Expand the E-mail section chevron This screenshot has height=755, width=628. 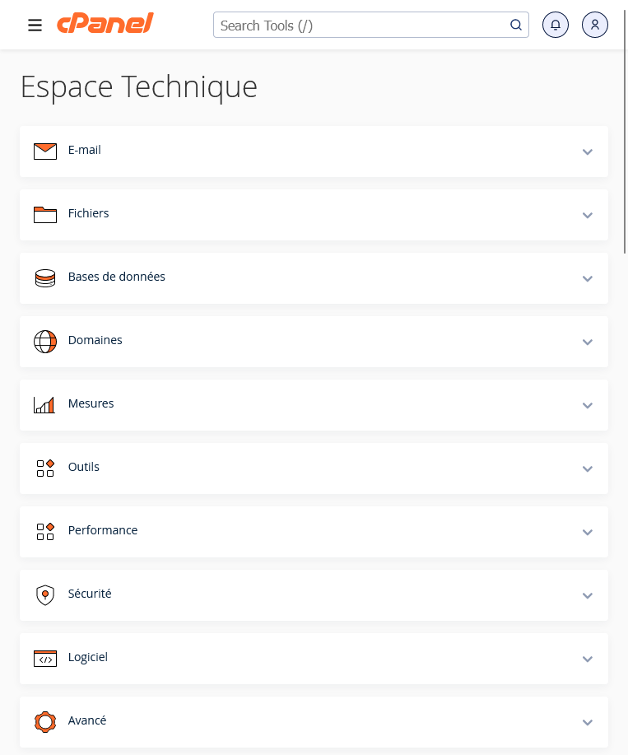(587, 151)
